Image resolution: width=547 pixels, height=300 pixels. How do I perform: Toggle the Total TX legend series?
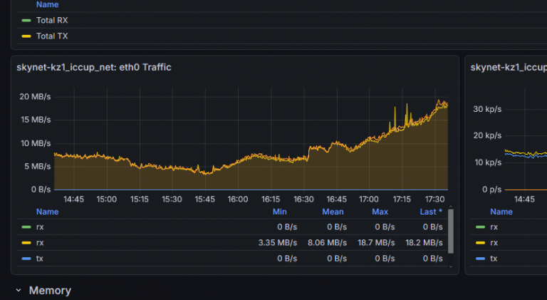click(52, 36)
